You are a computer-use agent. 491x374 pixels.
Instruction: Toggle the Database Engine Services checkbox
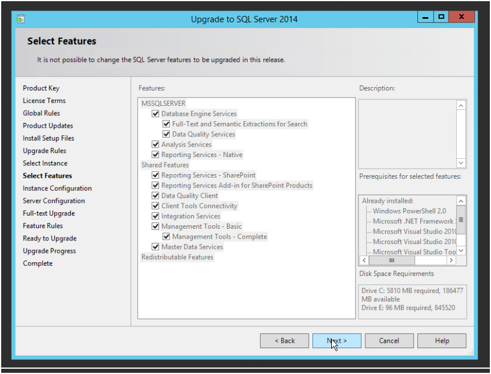156,113
